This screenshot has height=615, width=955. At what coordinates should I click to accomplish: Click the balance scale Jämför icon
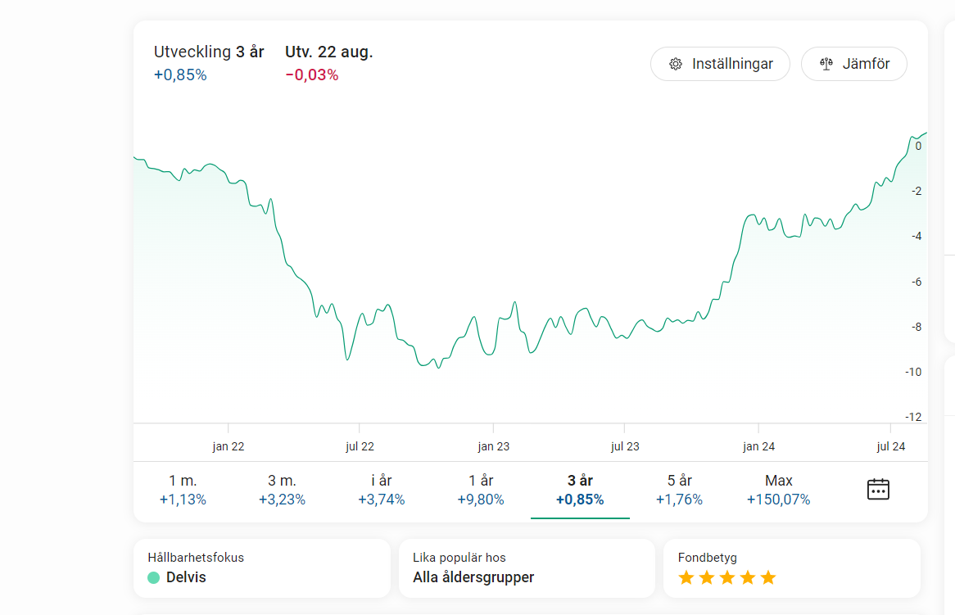click(826, 64)
